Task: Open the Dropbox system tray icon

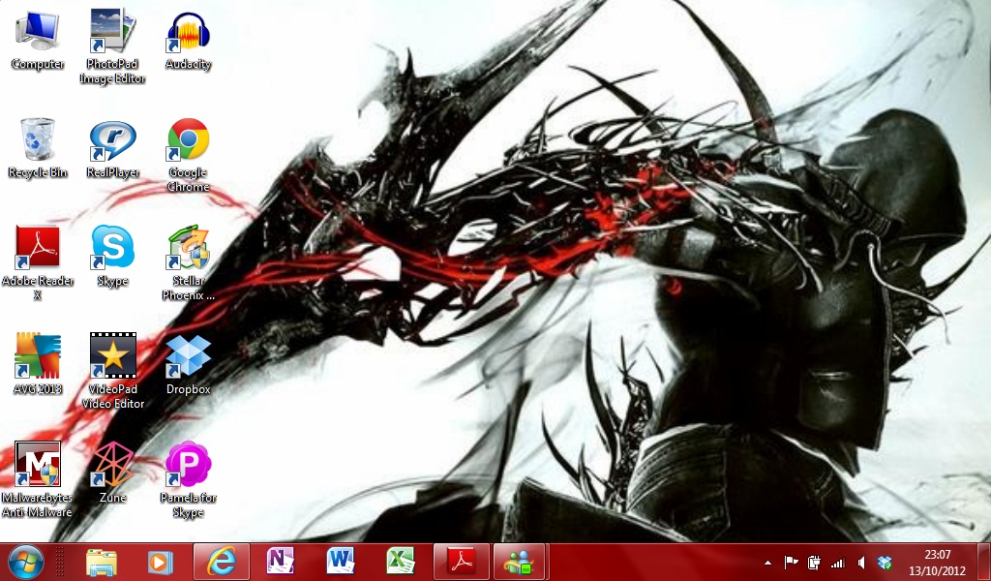Action: (885, 562)
